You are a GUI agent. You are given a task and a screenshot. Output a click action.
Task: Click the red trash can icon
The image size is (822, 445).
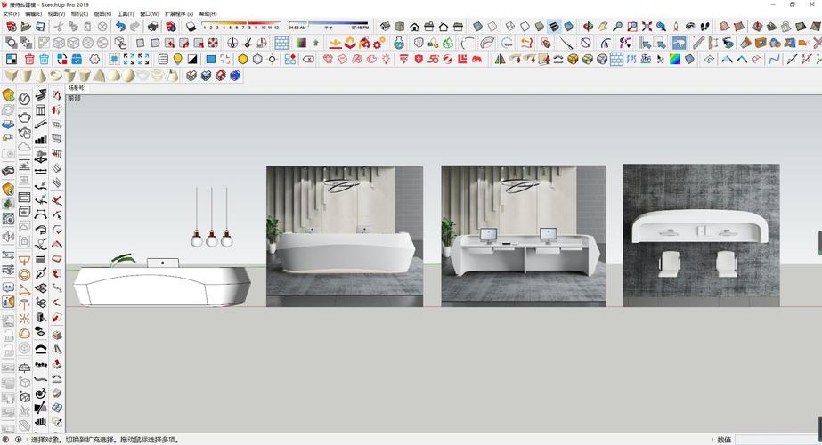coord(28,59)
